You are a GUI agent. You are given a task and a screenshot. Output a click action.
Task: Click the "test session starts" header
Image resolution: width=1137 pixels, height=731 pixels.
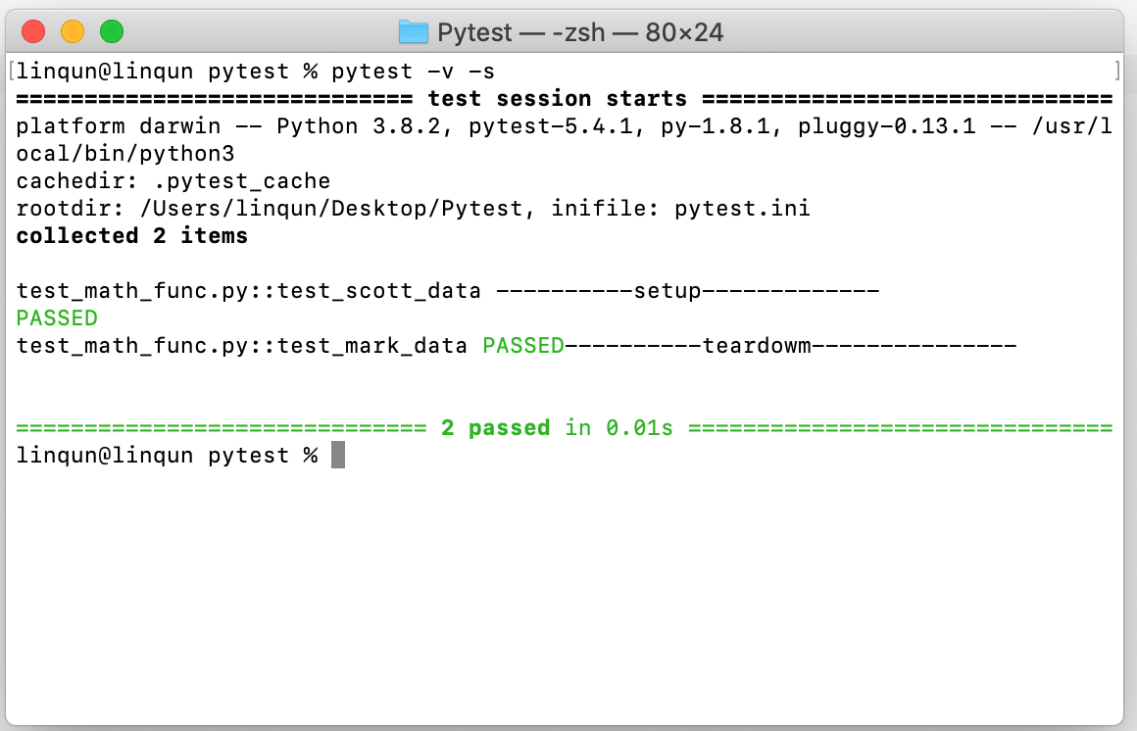(557, 99)
